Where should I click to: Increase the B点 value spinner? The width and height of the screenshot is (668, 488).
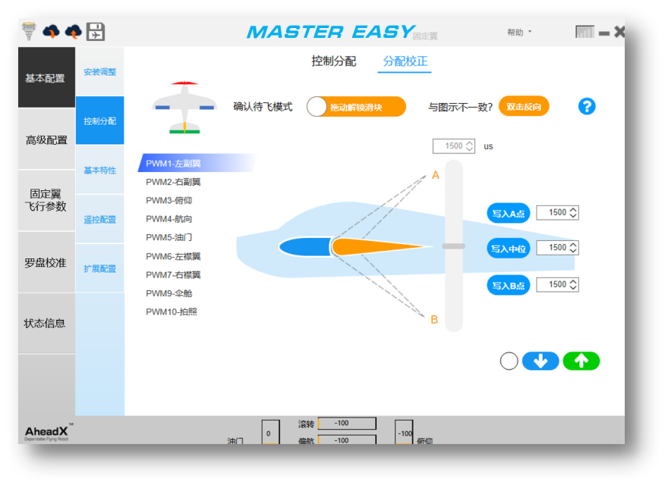coord(573,282)
